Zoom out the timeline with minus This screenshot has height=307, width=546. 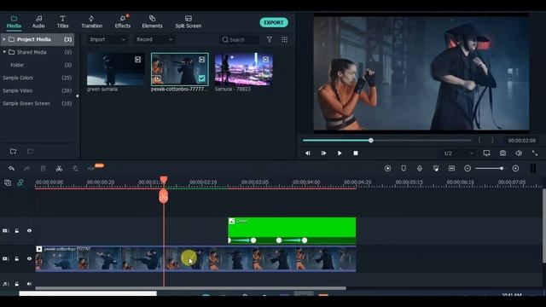[x=468, y=169]
